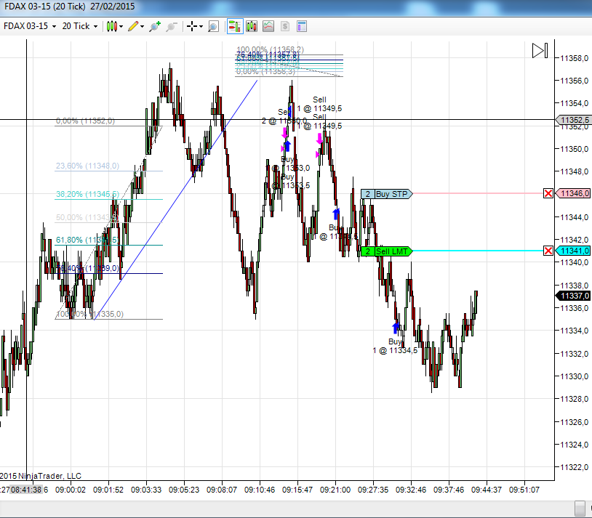Click the 11337,0 last price marker
Screen dimensions: 592x518
(x=573, y=296)
